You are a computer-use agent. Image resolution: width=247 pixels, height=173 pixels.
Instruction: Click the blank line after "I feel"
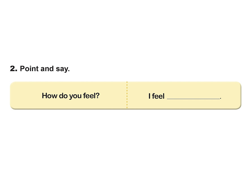click(193, 98)
